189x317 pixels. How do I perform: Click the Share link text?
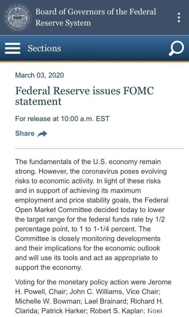(x=25, y=133)
